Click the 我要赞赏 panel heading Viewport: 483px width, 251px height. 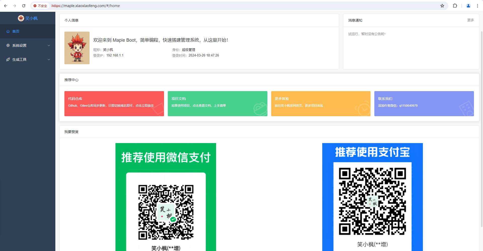tap(71, 132)
